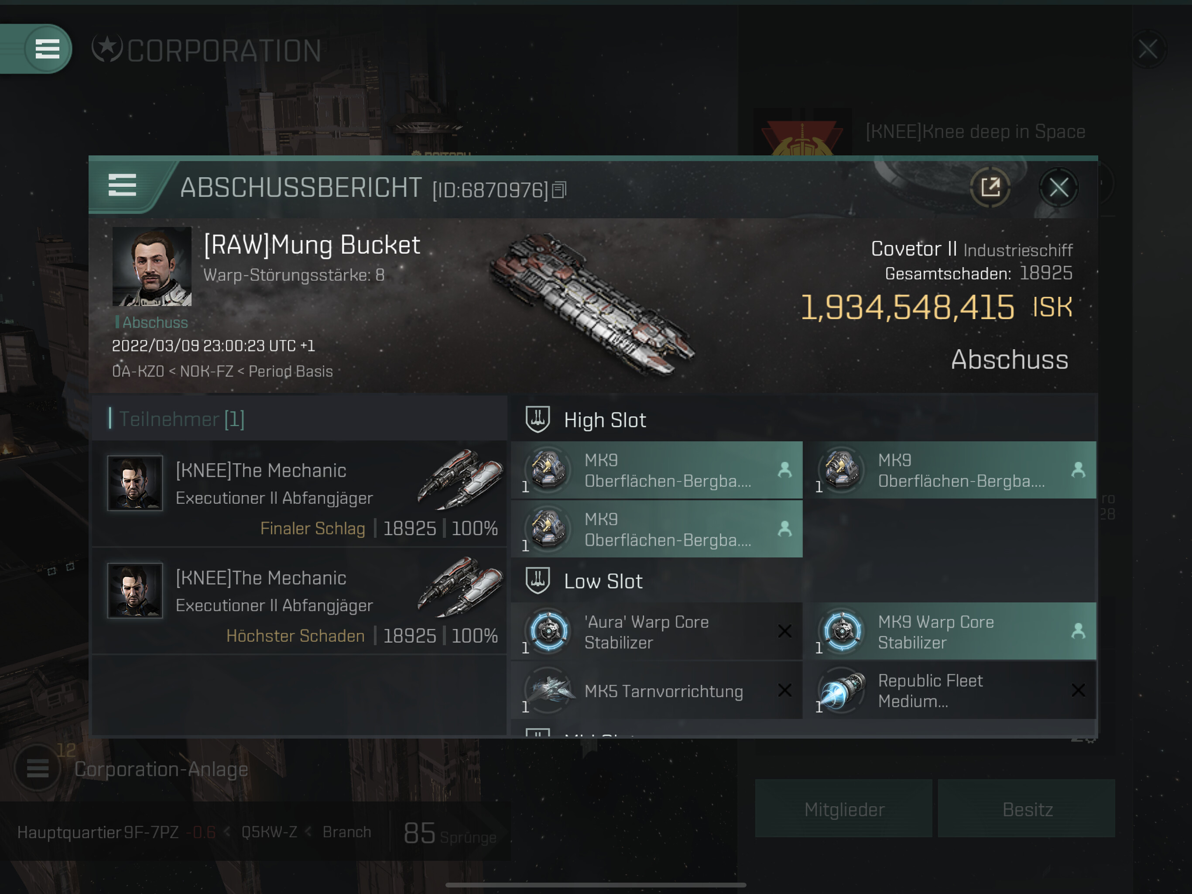The image size is (1192, 894).
Task: Select the first MK9 Oberflächen-Bergbau module
Action: [656, 470]
